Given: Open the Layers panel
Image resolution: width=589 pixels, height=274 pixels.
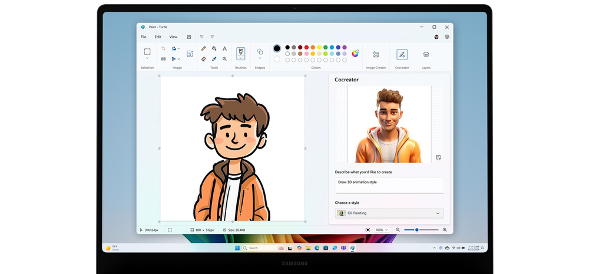Looking at the screenshot, I should tap(426, 54).
